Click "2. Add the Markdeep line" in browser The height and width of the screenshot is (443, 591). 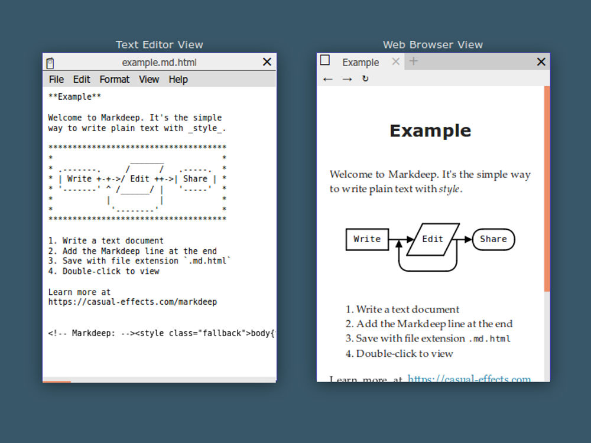point(429,324)
